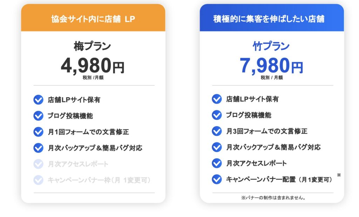Click the blue 7,980円 price
The height and width of the screenshot is (217, 359).
[x=271, y=65]
